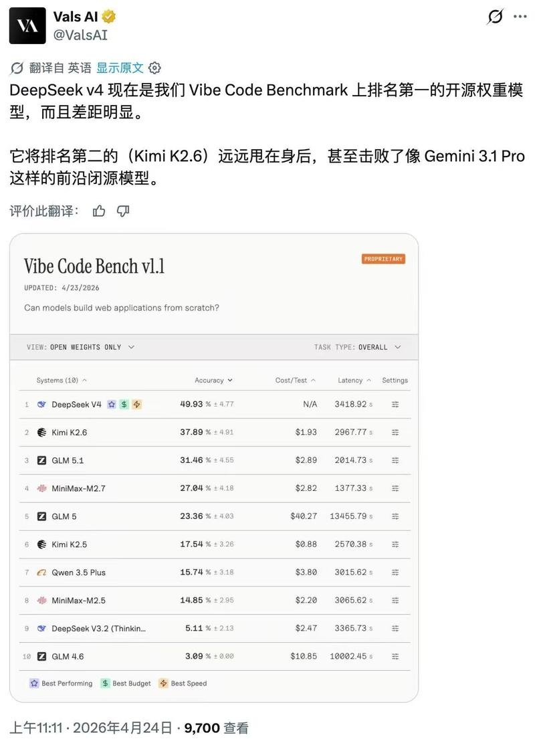This screenshot has height=745, width=535.
Task: Expand the View: Open Weights Only dropdown
Action: pyautogui.click(x=81, y=347)
